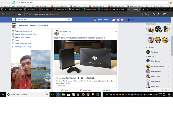Open File Explorer from the taskbar

pos(63,94)
